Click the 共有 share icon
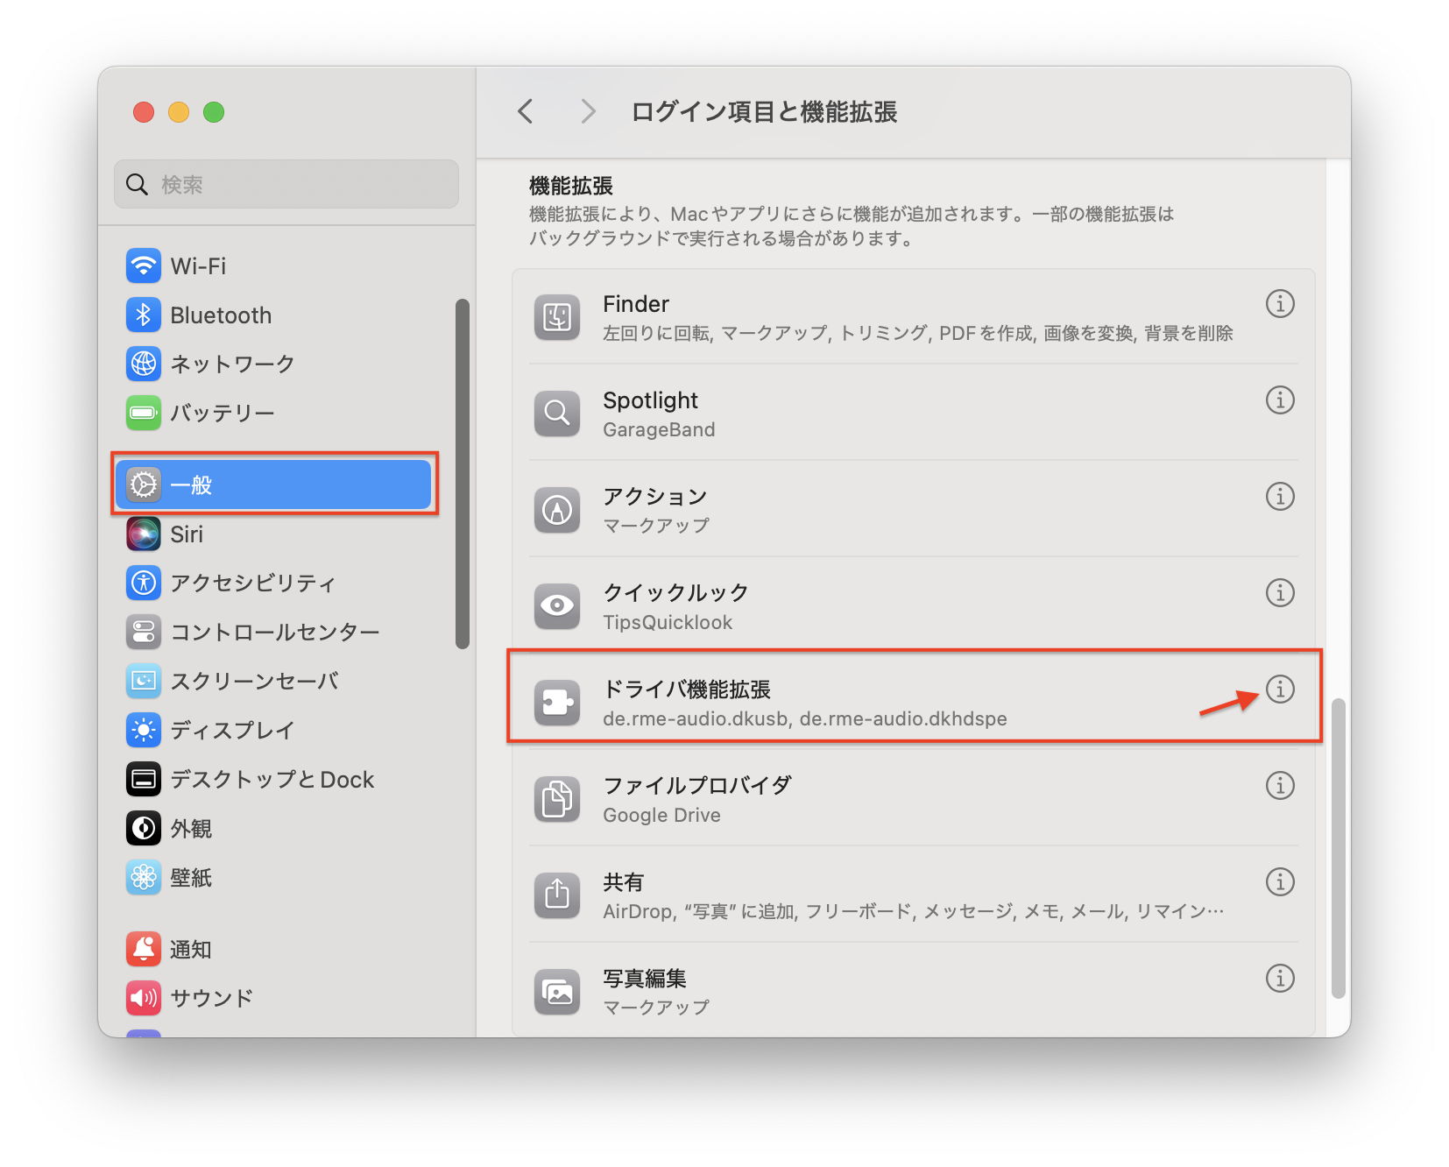The image size is (1449, 1167). [557, 895]
